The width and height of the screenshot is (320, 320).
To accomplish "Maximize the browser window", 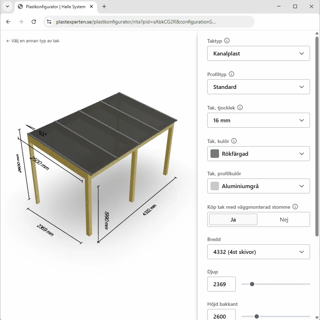I will (295, 6).
